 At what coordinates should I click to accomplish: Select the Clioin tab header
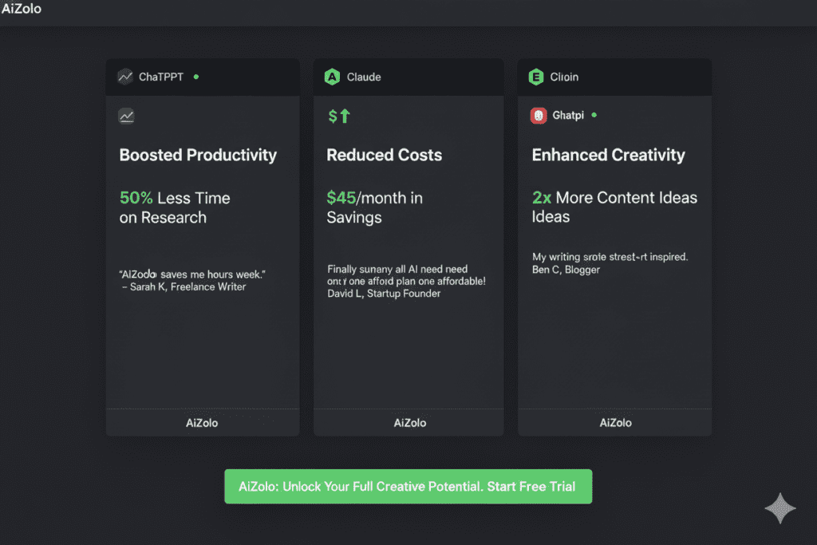(565, 77)
